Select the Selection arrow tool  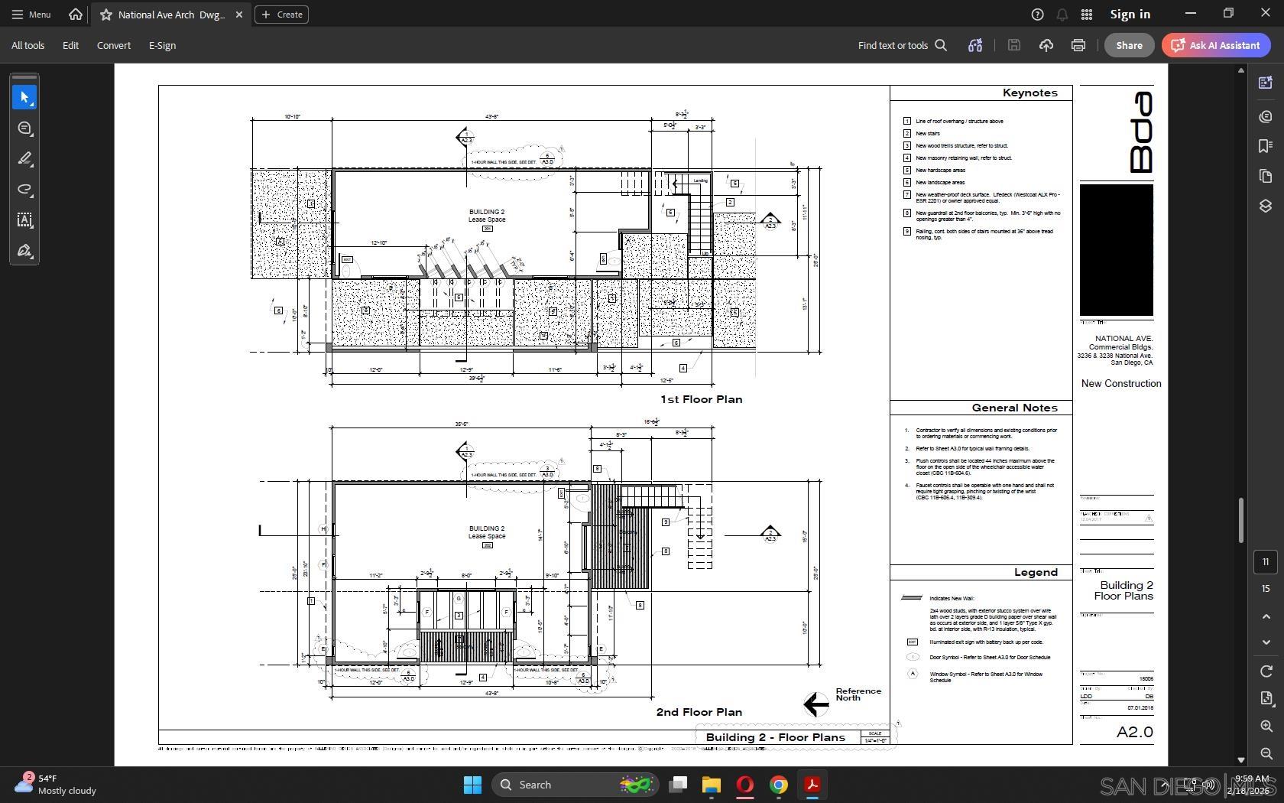point(24,96)
